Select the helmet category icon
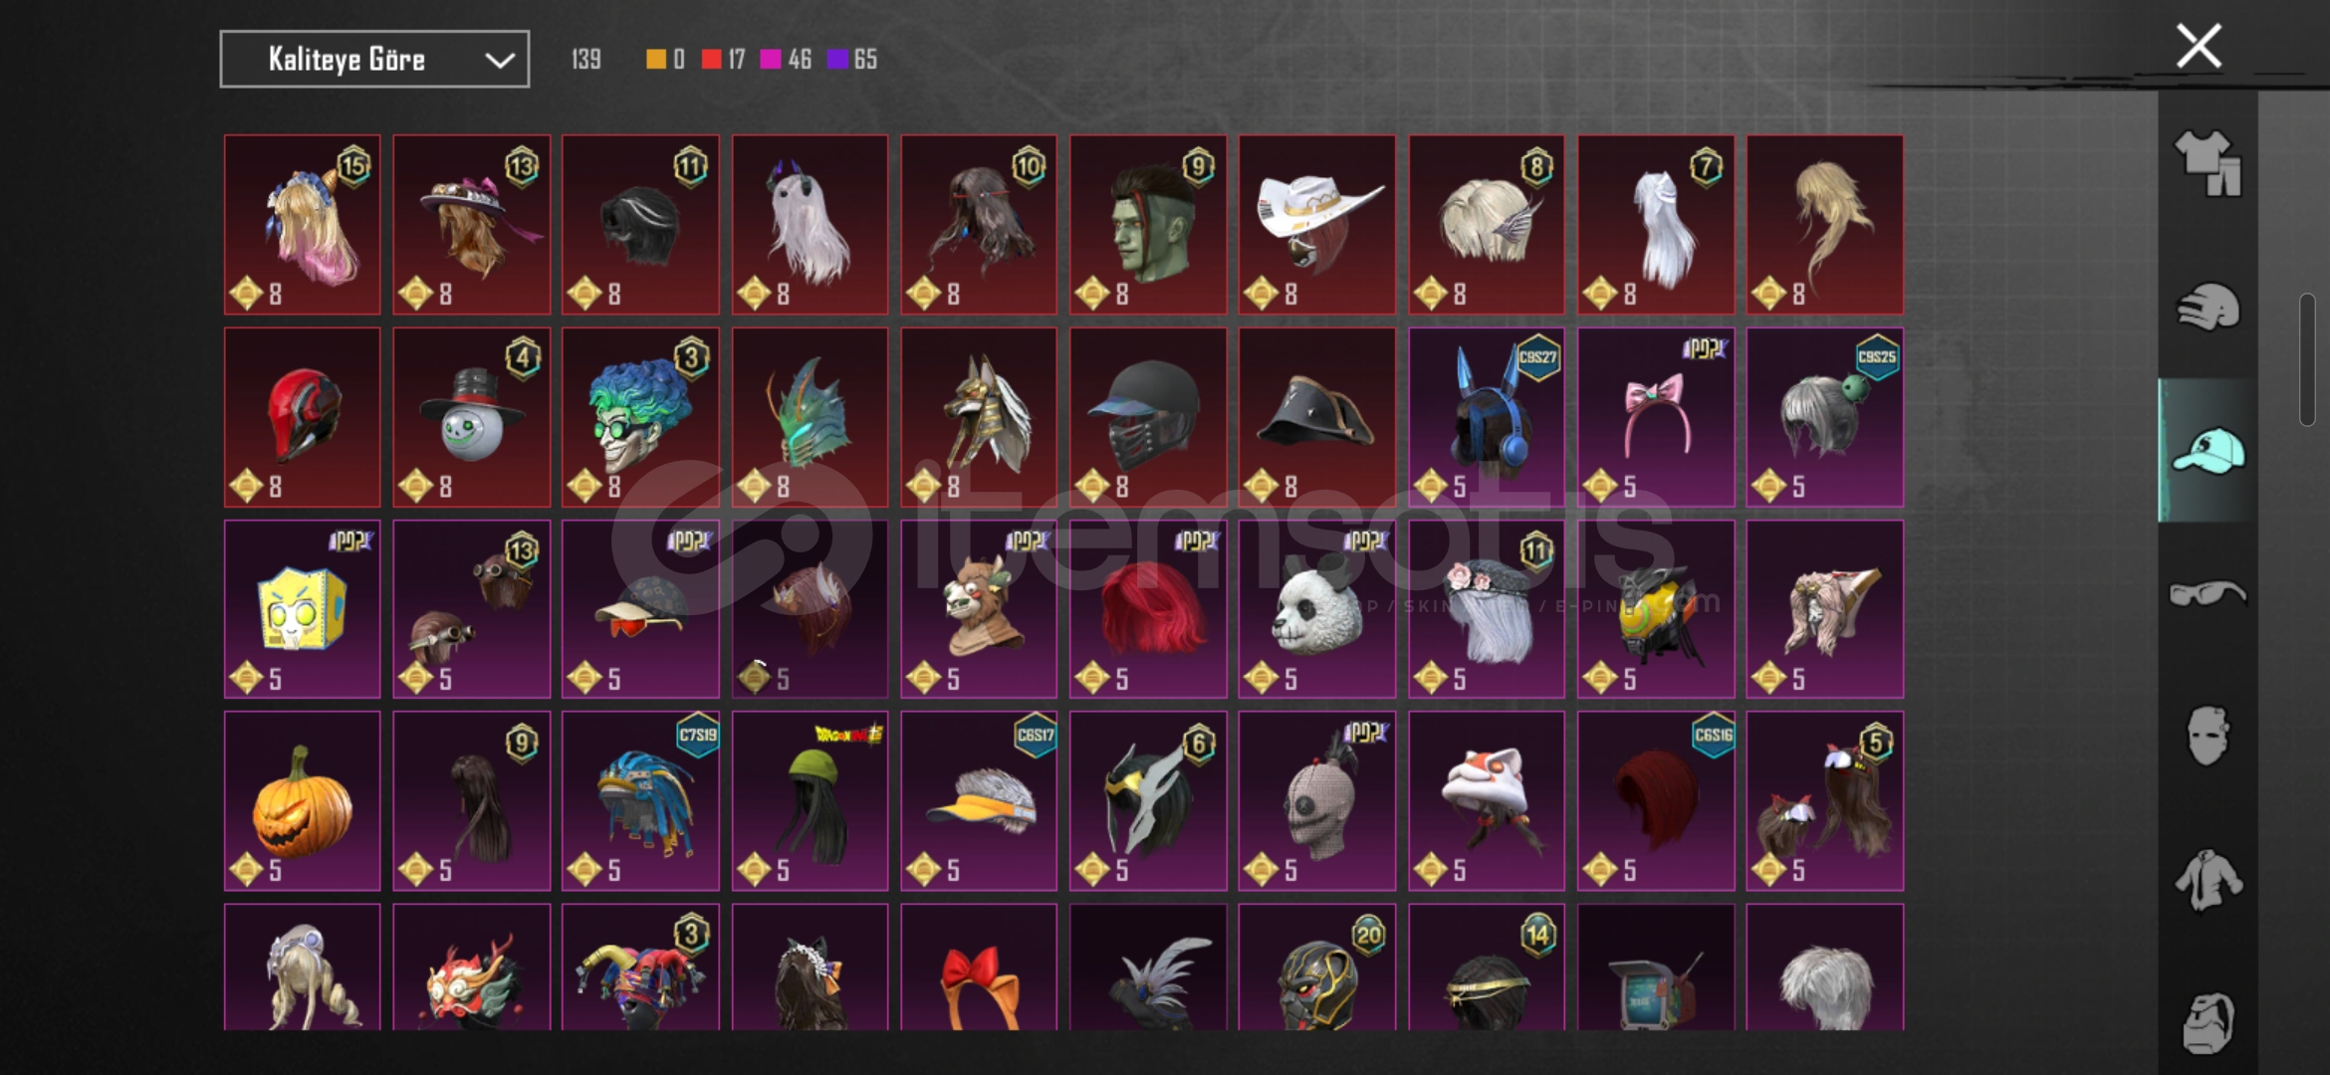 pos(2208,307)
